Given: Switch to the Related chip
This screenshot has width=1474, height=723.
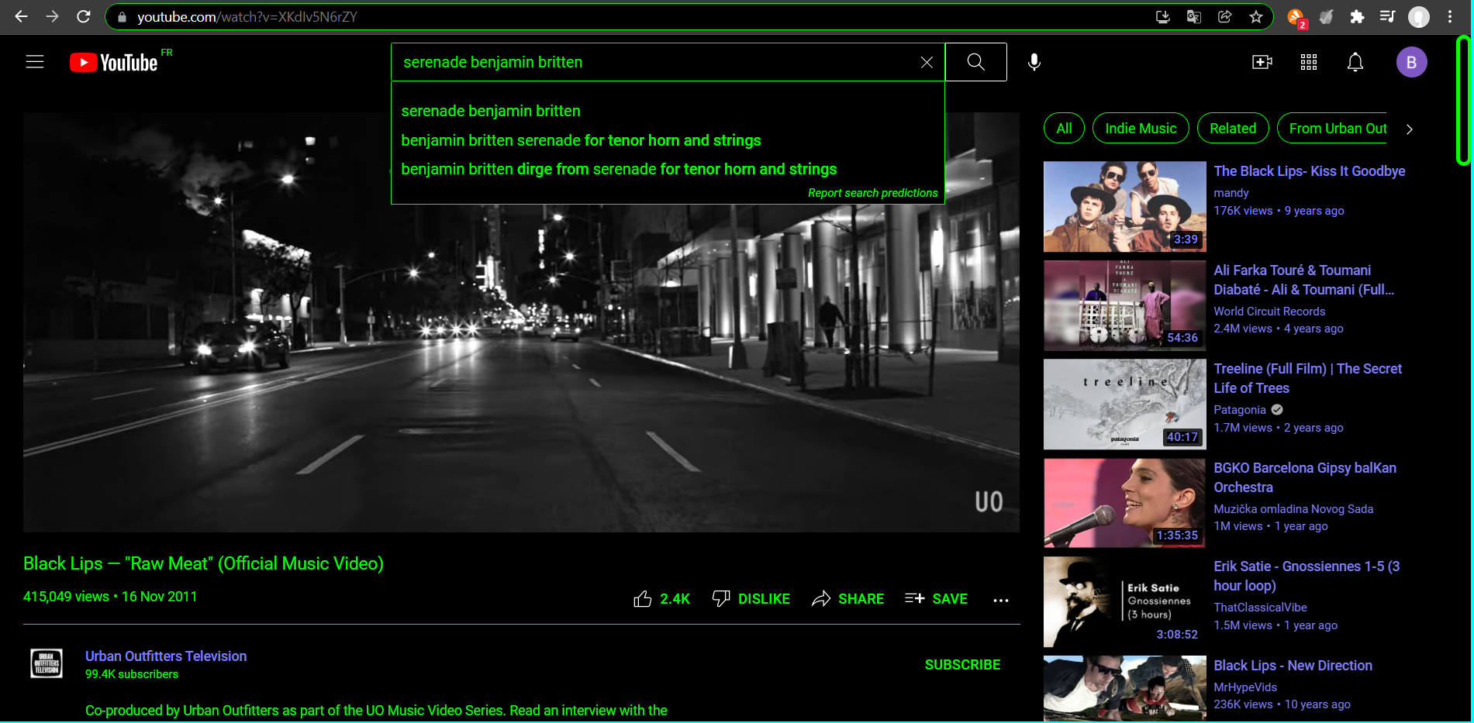Looking at the screenshot, I should [x=1233, y=129].
